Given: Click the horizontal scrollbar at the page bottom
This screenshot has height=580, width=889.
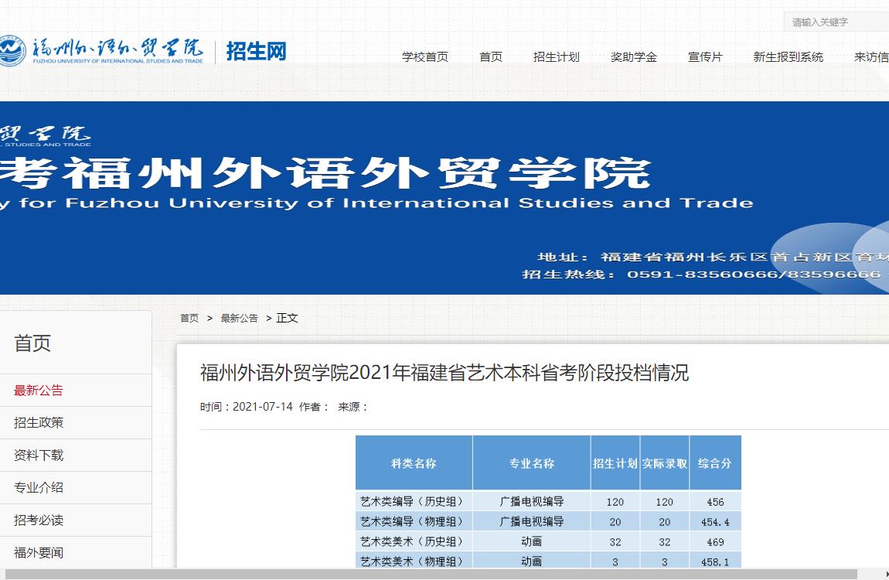Looking at the screenshot, I should pyautogui.click(x=431, y=575).
